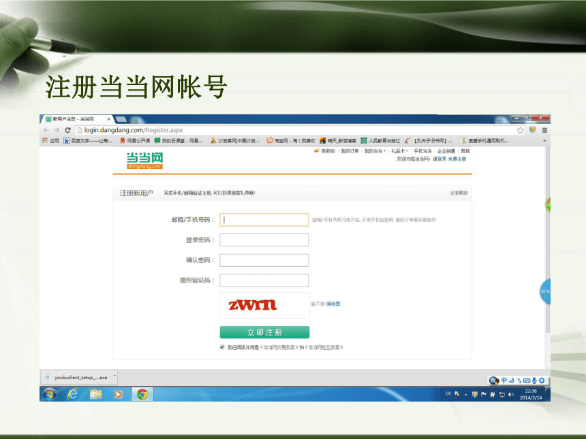
Task: Show hidden tray icons arrow
Action: point(465,394)
